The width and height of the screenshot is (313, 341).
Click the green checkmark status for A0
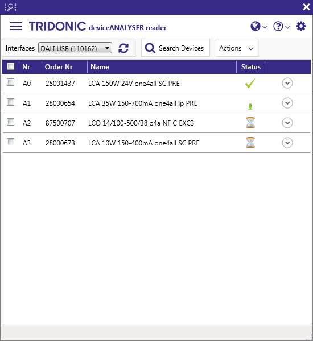tap(250, 83)
